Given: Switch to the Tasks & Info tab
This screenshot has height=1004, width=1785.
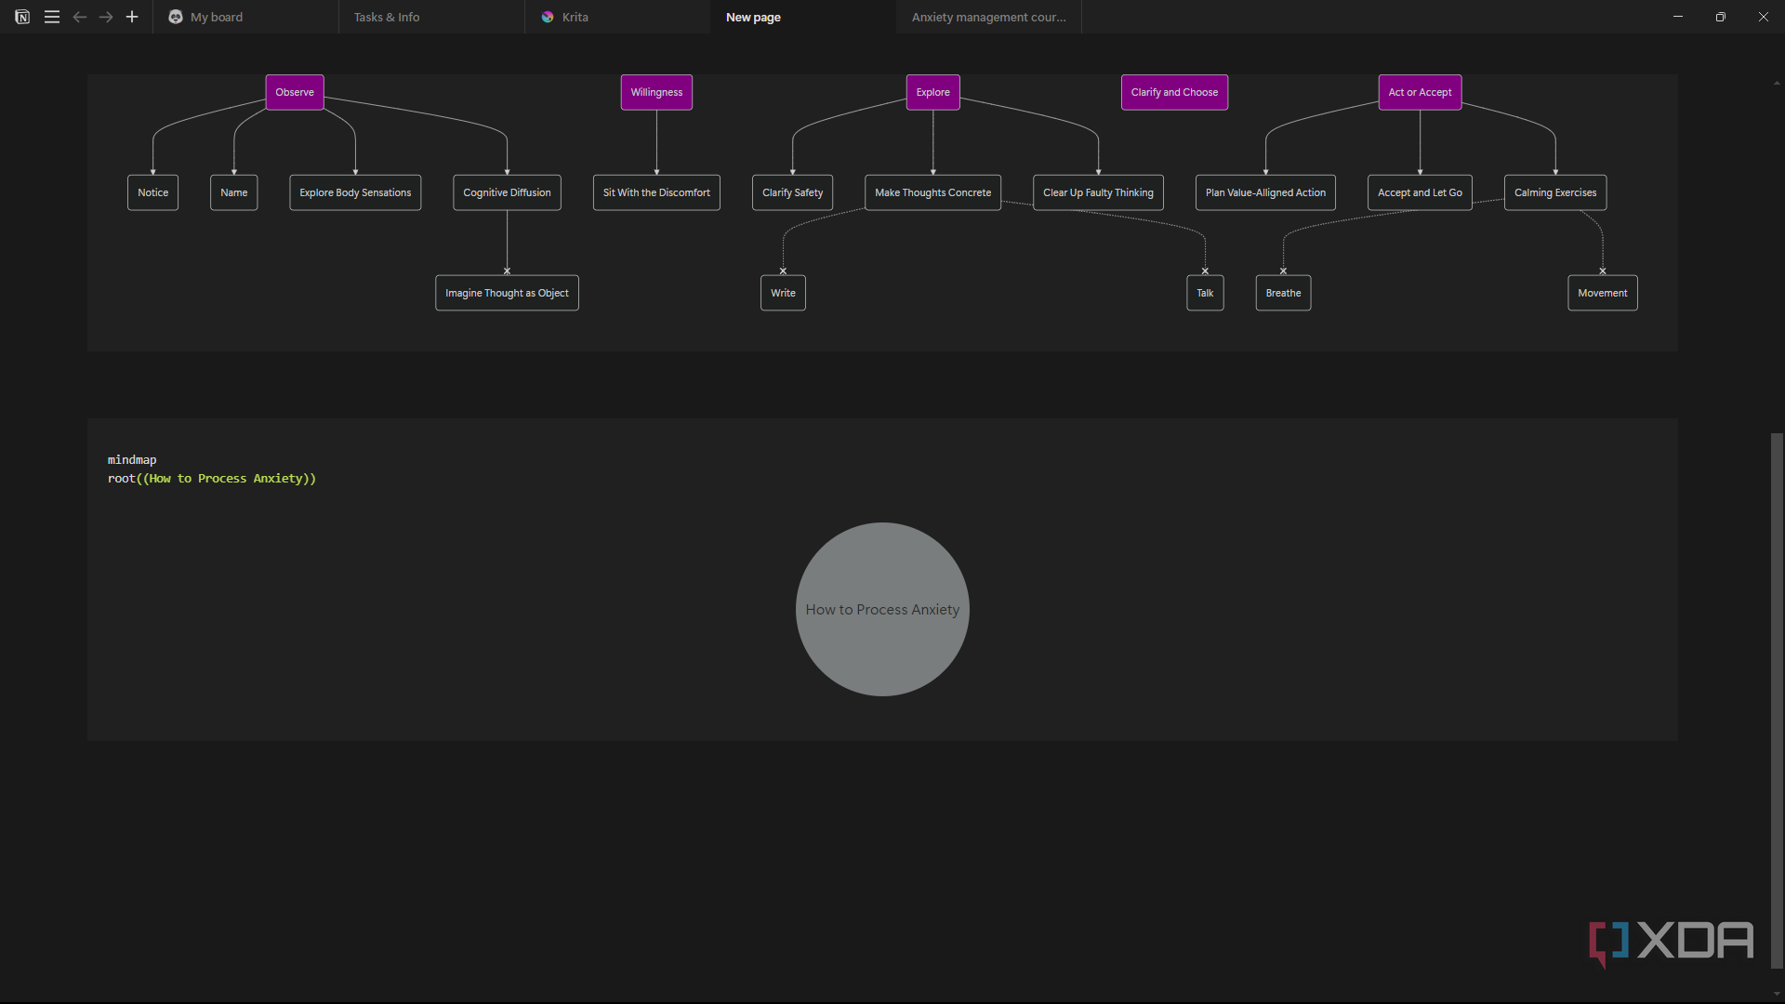Looking at the screenshot, I should click(431, 17).
